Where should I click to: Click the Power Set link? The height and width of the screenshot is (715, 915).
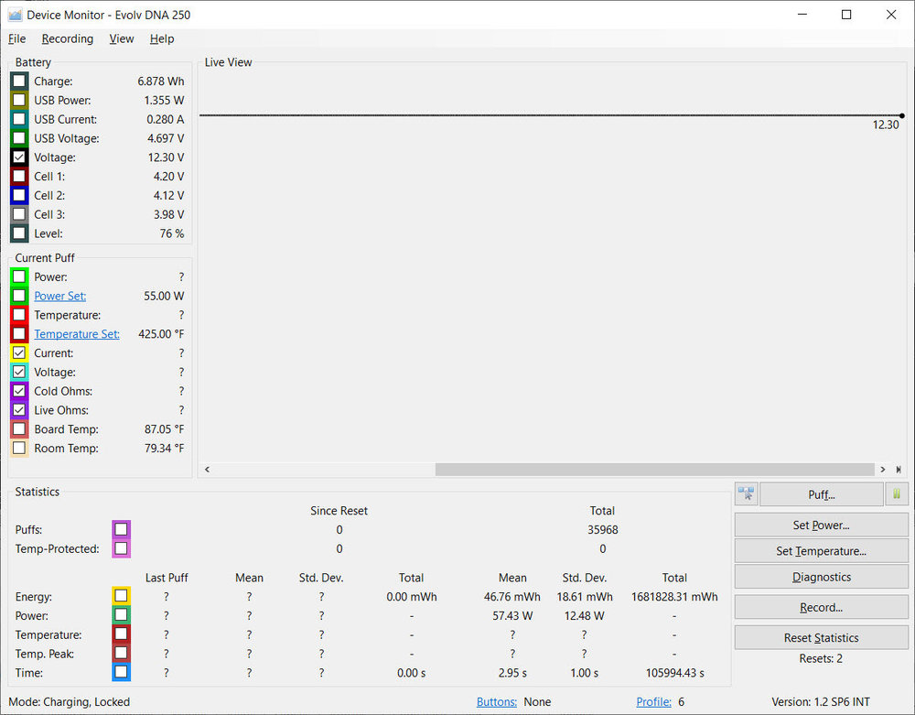(x=60, y=296)
